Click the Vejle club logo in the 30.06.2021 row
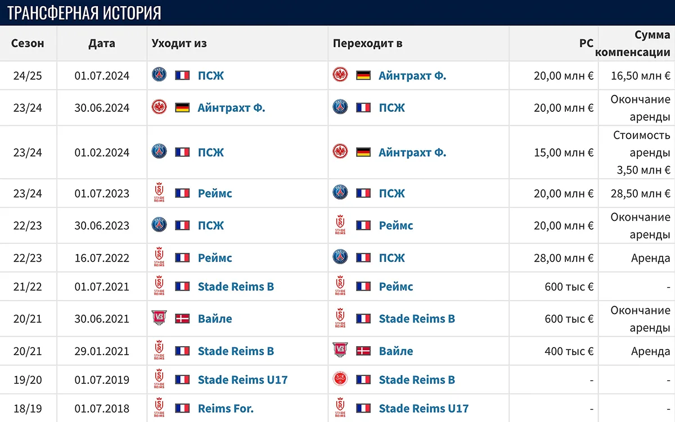Screen dimensions: 675x422 tap(159, 318)
